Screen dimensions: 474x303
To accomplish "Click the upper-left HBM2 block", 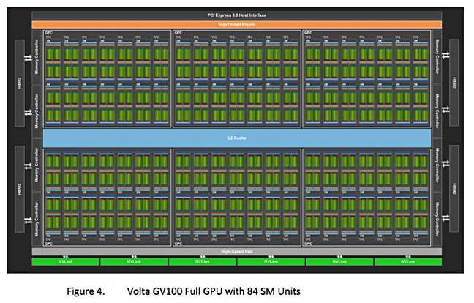I will click(20, 83).
